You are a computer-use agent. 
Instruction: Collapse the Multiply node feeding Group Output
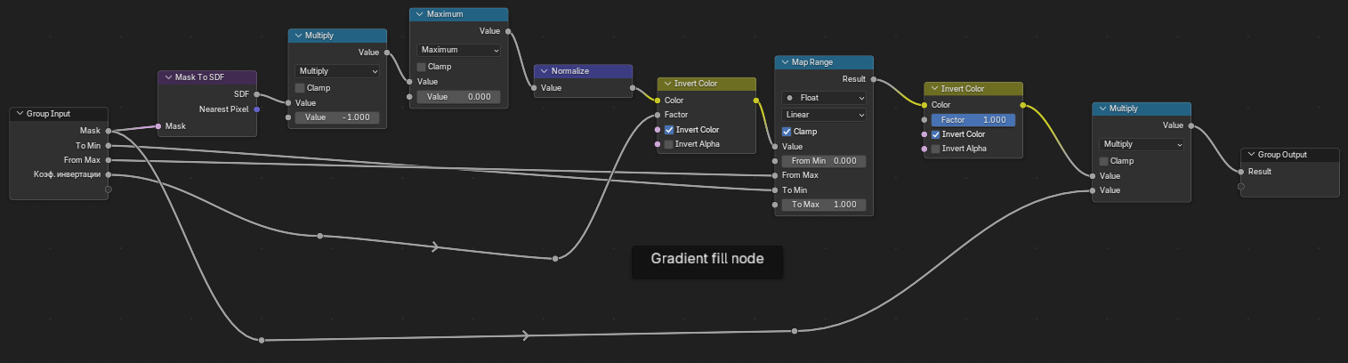(x=1102, y=109)
